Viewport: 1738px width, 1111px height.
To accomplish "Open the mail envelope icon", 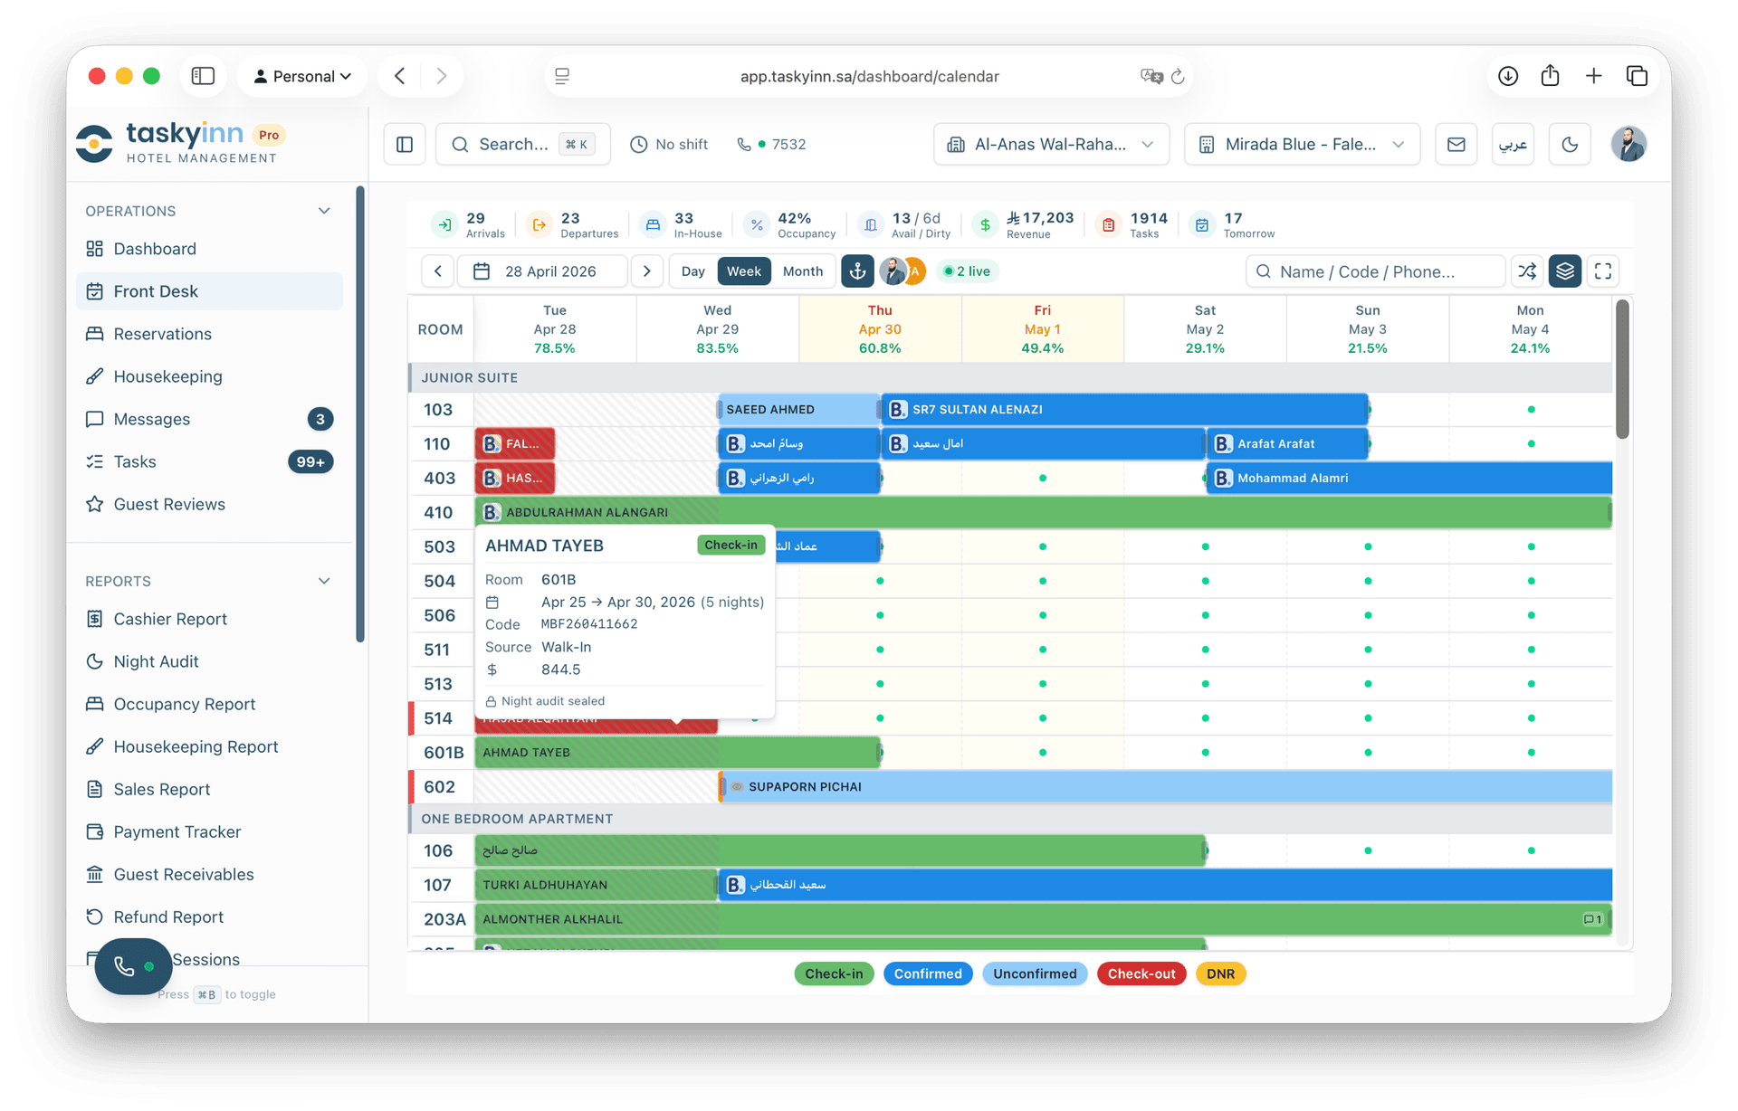I will [x=1456, y=145].
